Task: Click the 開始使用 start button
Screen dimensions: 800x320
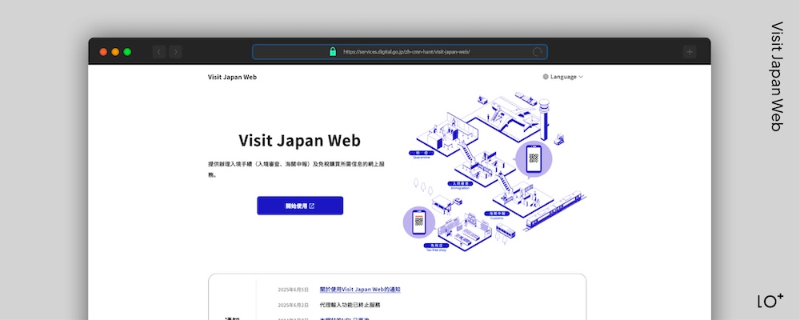Action: click(x=300, y=206)
